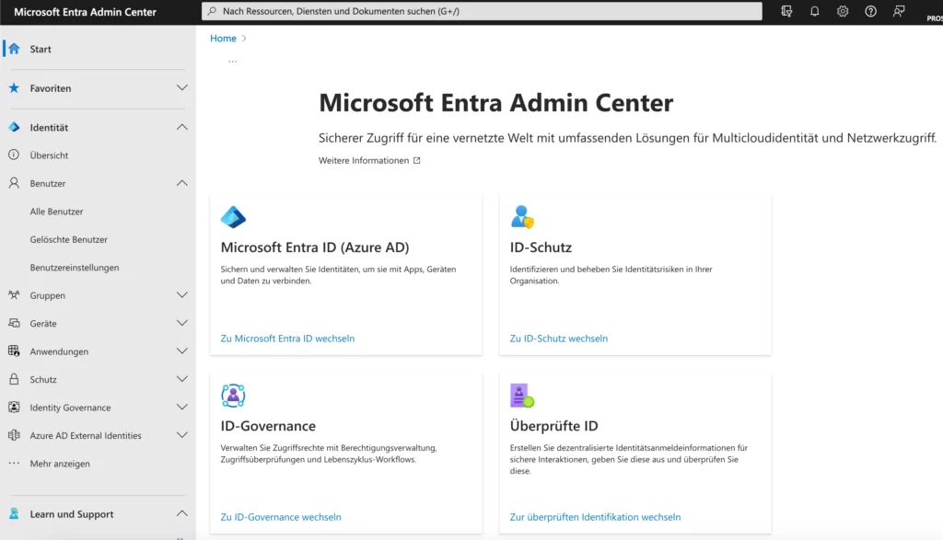Viewport: 943px width, 540px height.
Task: Select Gelöschte Benutzer in sidebar
Action: [x=68, y=239]
